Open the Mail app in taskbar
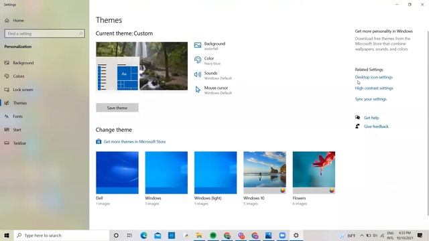The image size is (429, 241). click(158, 235)
